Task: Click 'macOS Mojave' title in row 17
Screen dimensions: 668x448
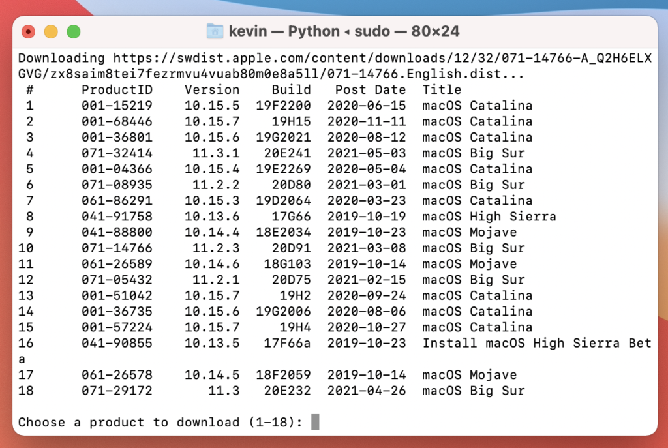Action: coord(469,375)
